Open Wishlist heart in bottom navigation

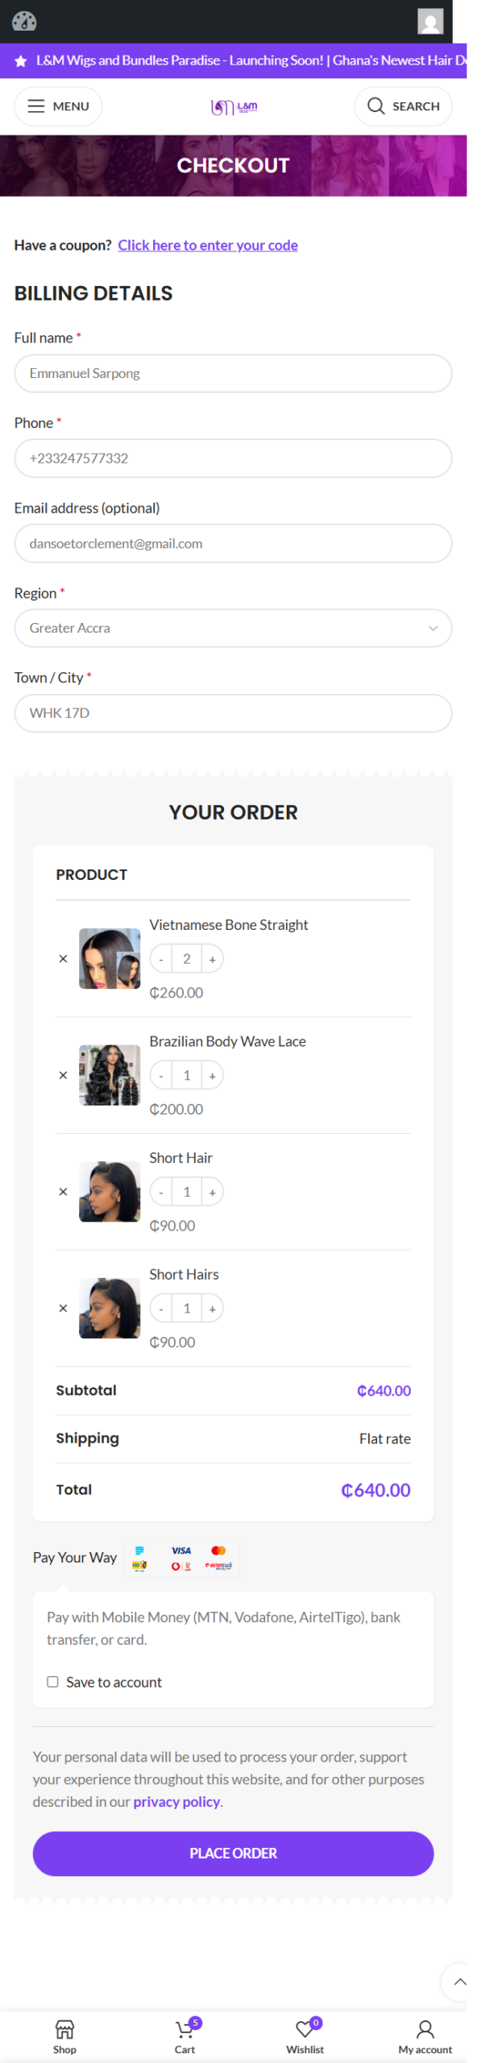pyautogui.click(x=305, y=2036)
